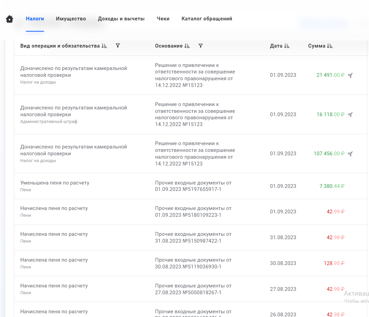Filter the Вид операции column
The image size is (369, 317).
point(118,46)
